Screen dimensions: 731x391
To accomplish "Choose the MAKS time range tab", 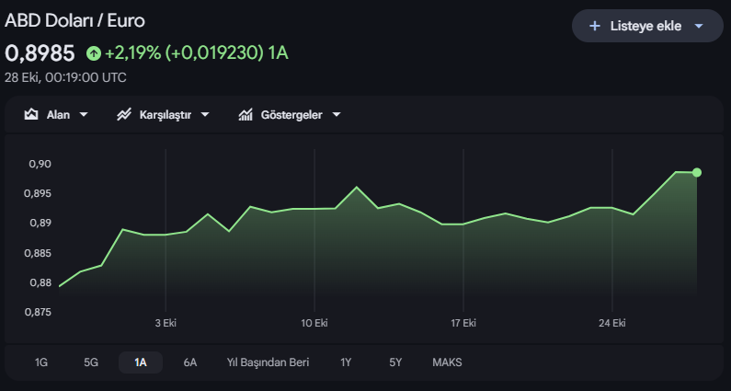I will click(447, 362).
